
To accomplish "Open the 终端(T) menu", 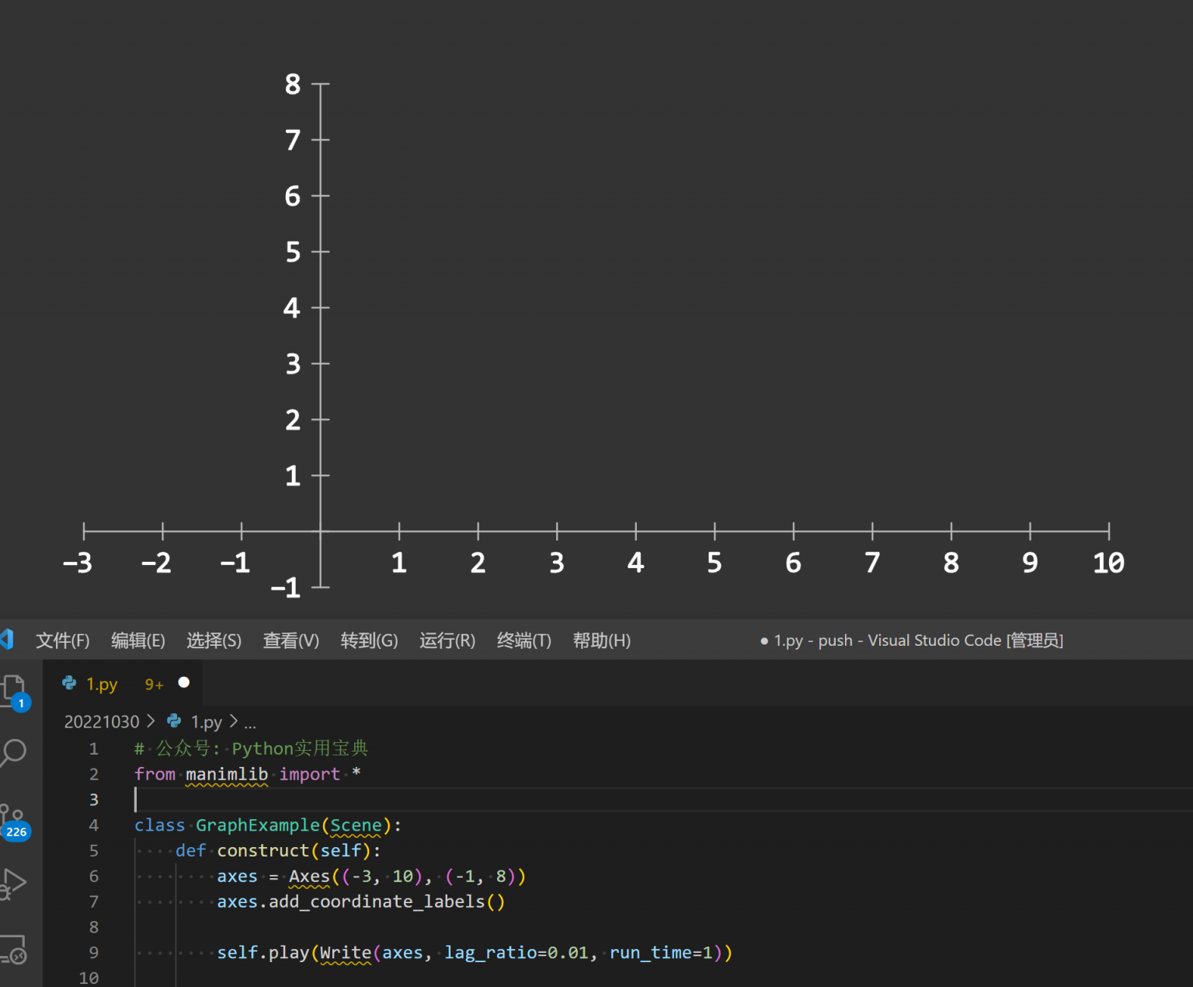I will coord(523,640).
